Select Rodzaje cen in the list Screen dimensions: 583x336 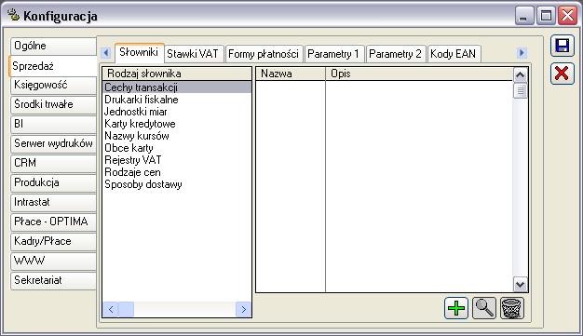177,172
